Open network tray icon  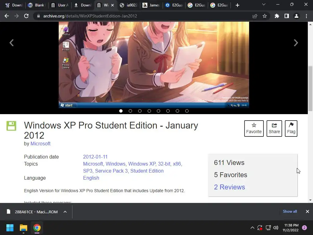click(x=268, y=228)
